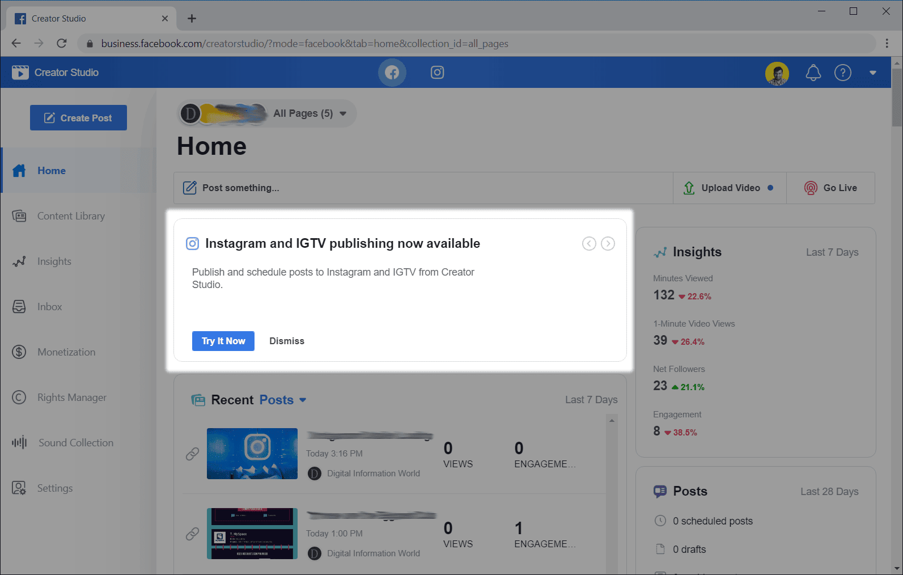
Task: Dismiss the Instagram publishing announcement
Action: tap(287, 341)
